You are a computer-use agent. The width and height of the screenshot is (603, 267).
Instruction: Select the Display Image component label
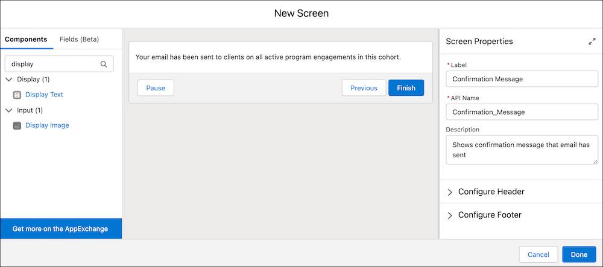tap(47, 125)
